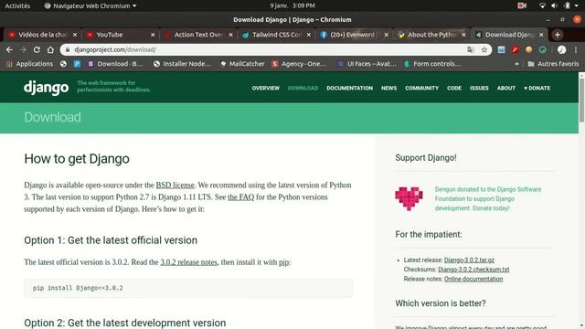585x329 pixels.
Task: Open the Agency - One bookmark
Action: coord(299,64)
